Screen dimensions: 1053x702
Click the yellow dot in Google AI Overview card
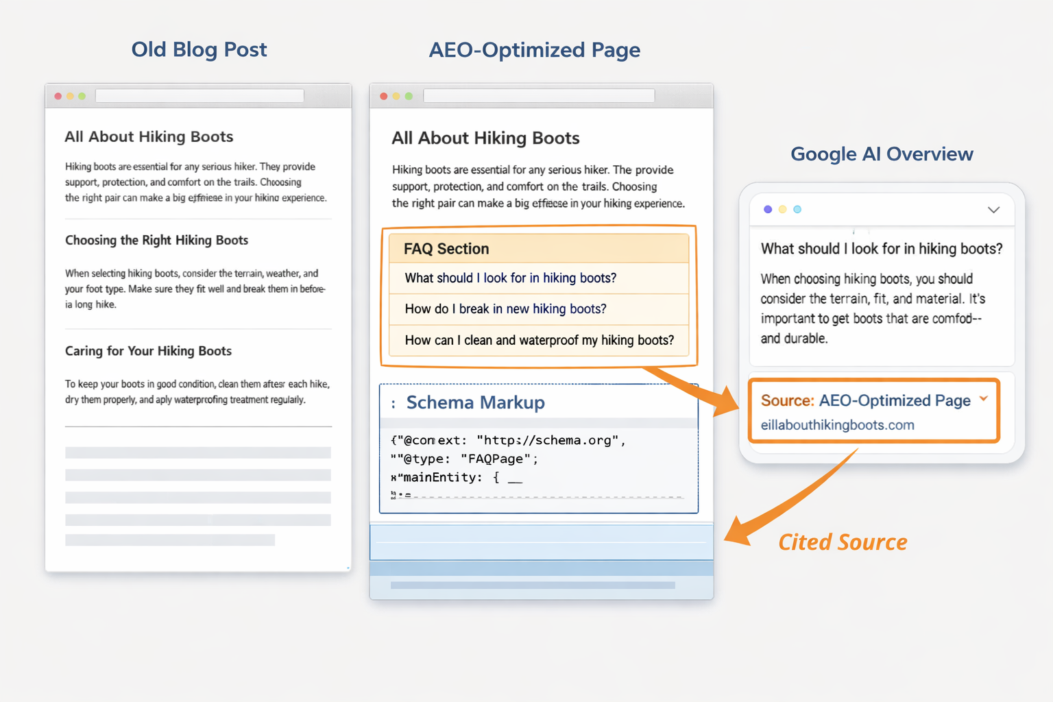pyautogui.click(x=782, y=209)
